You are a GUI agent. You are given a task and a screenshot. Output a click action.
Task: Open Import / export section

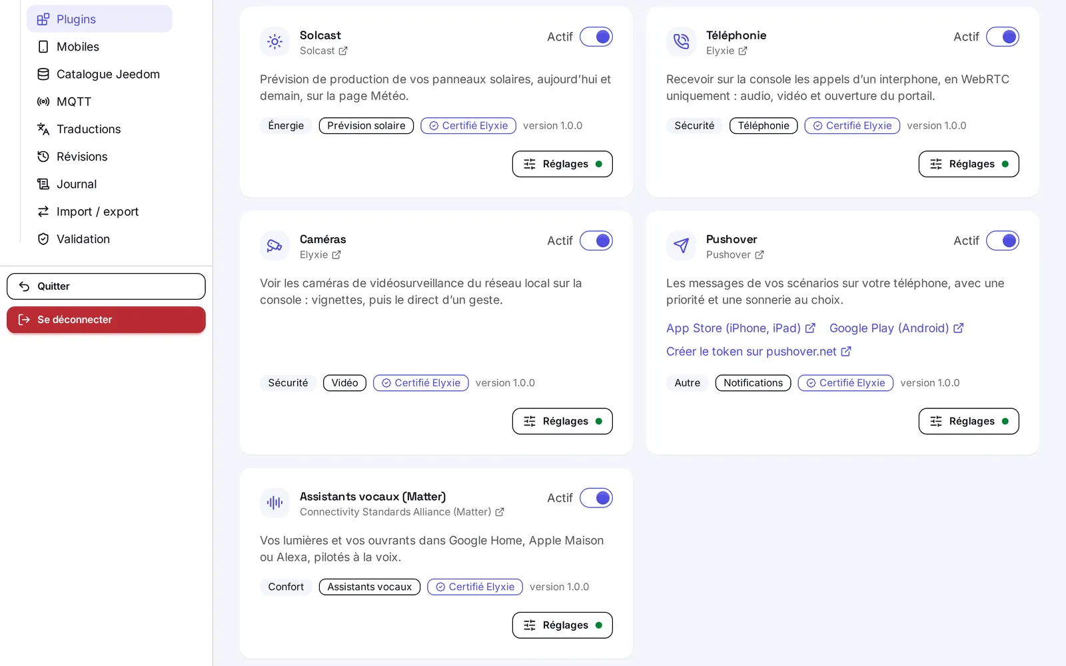click(99, 212)
